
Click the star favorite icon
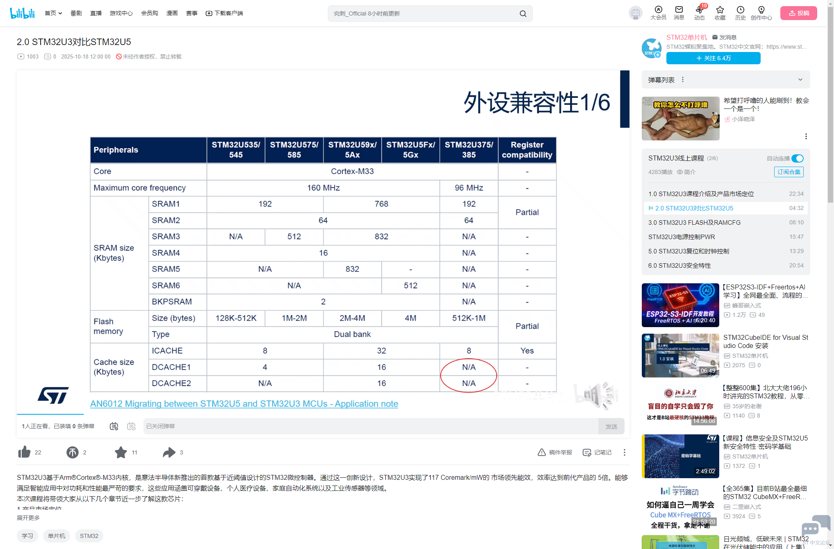[120, 452]
